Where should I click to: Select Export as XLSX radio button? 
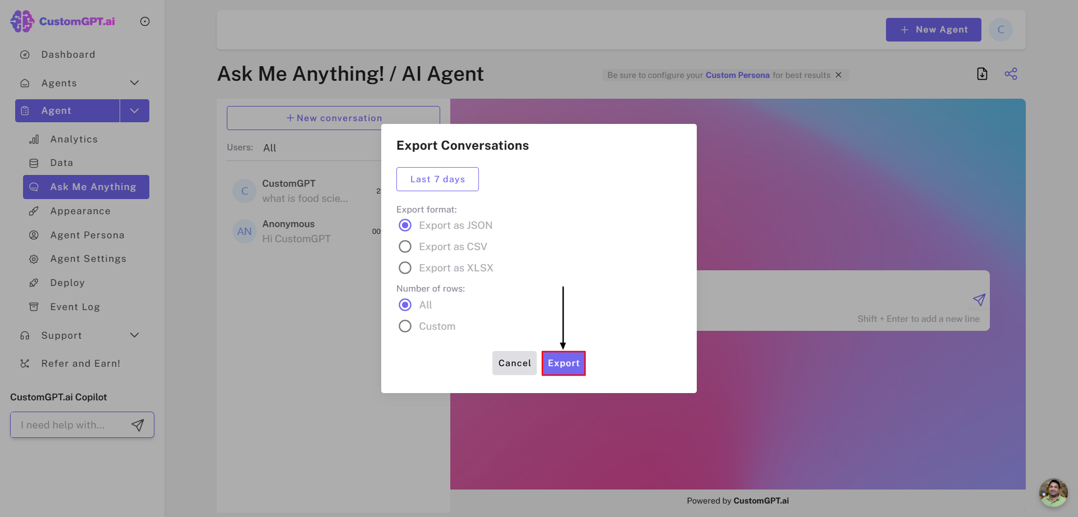pyautogui.click(x=405, y=268)
